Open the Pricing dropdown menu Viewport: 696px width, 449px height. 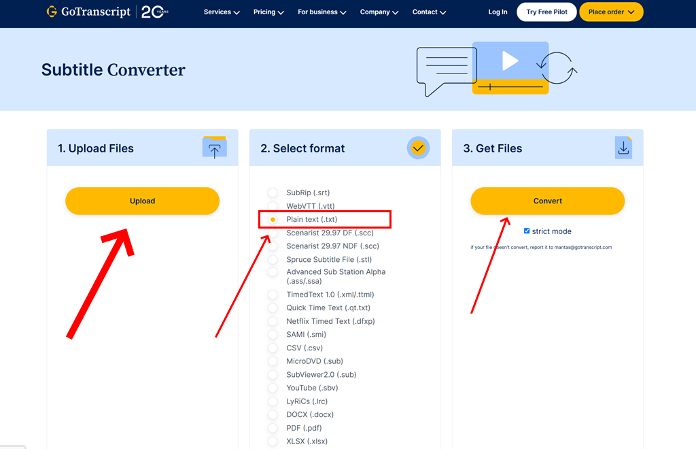click(268, 12)
